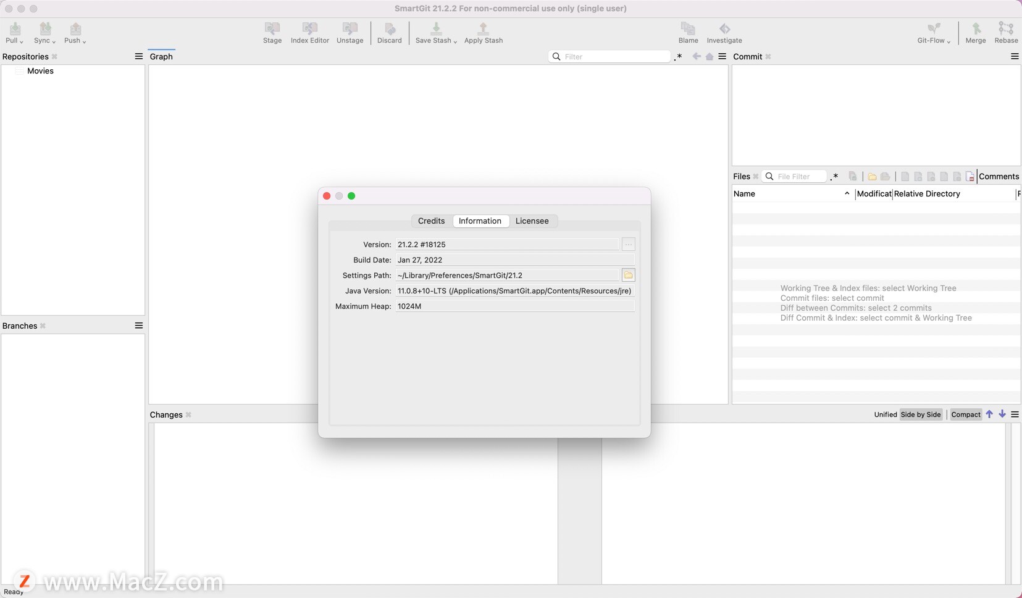
Task: Click the Relative Directory column header
Action: (954, 194)
